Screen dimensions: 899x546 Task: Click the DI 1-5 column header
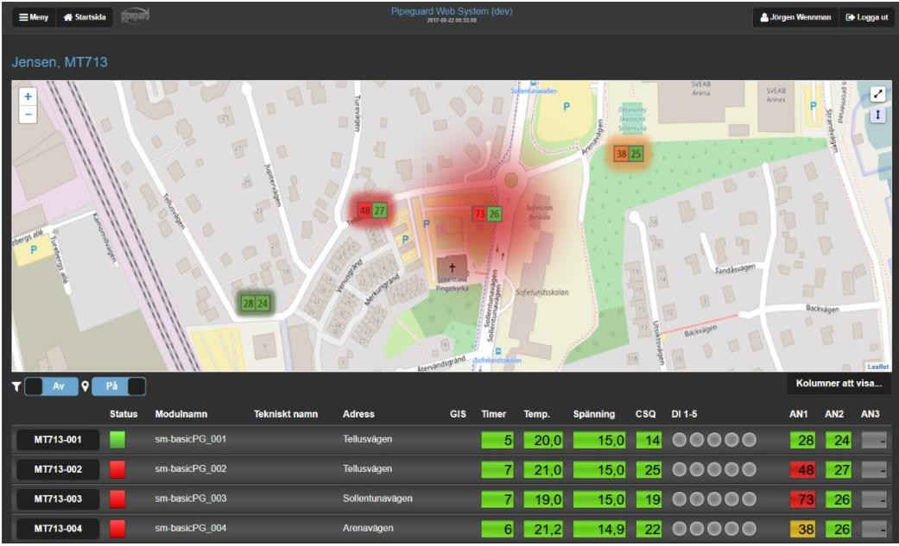pyautogui.click(x=685, y=414)
